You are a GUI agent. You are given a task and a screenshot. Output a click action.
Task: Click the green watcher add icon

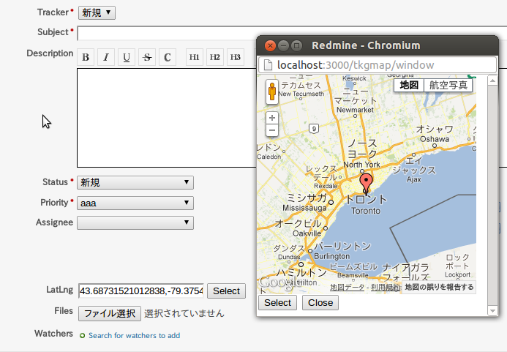tap(82, 335)
